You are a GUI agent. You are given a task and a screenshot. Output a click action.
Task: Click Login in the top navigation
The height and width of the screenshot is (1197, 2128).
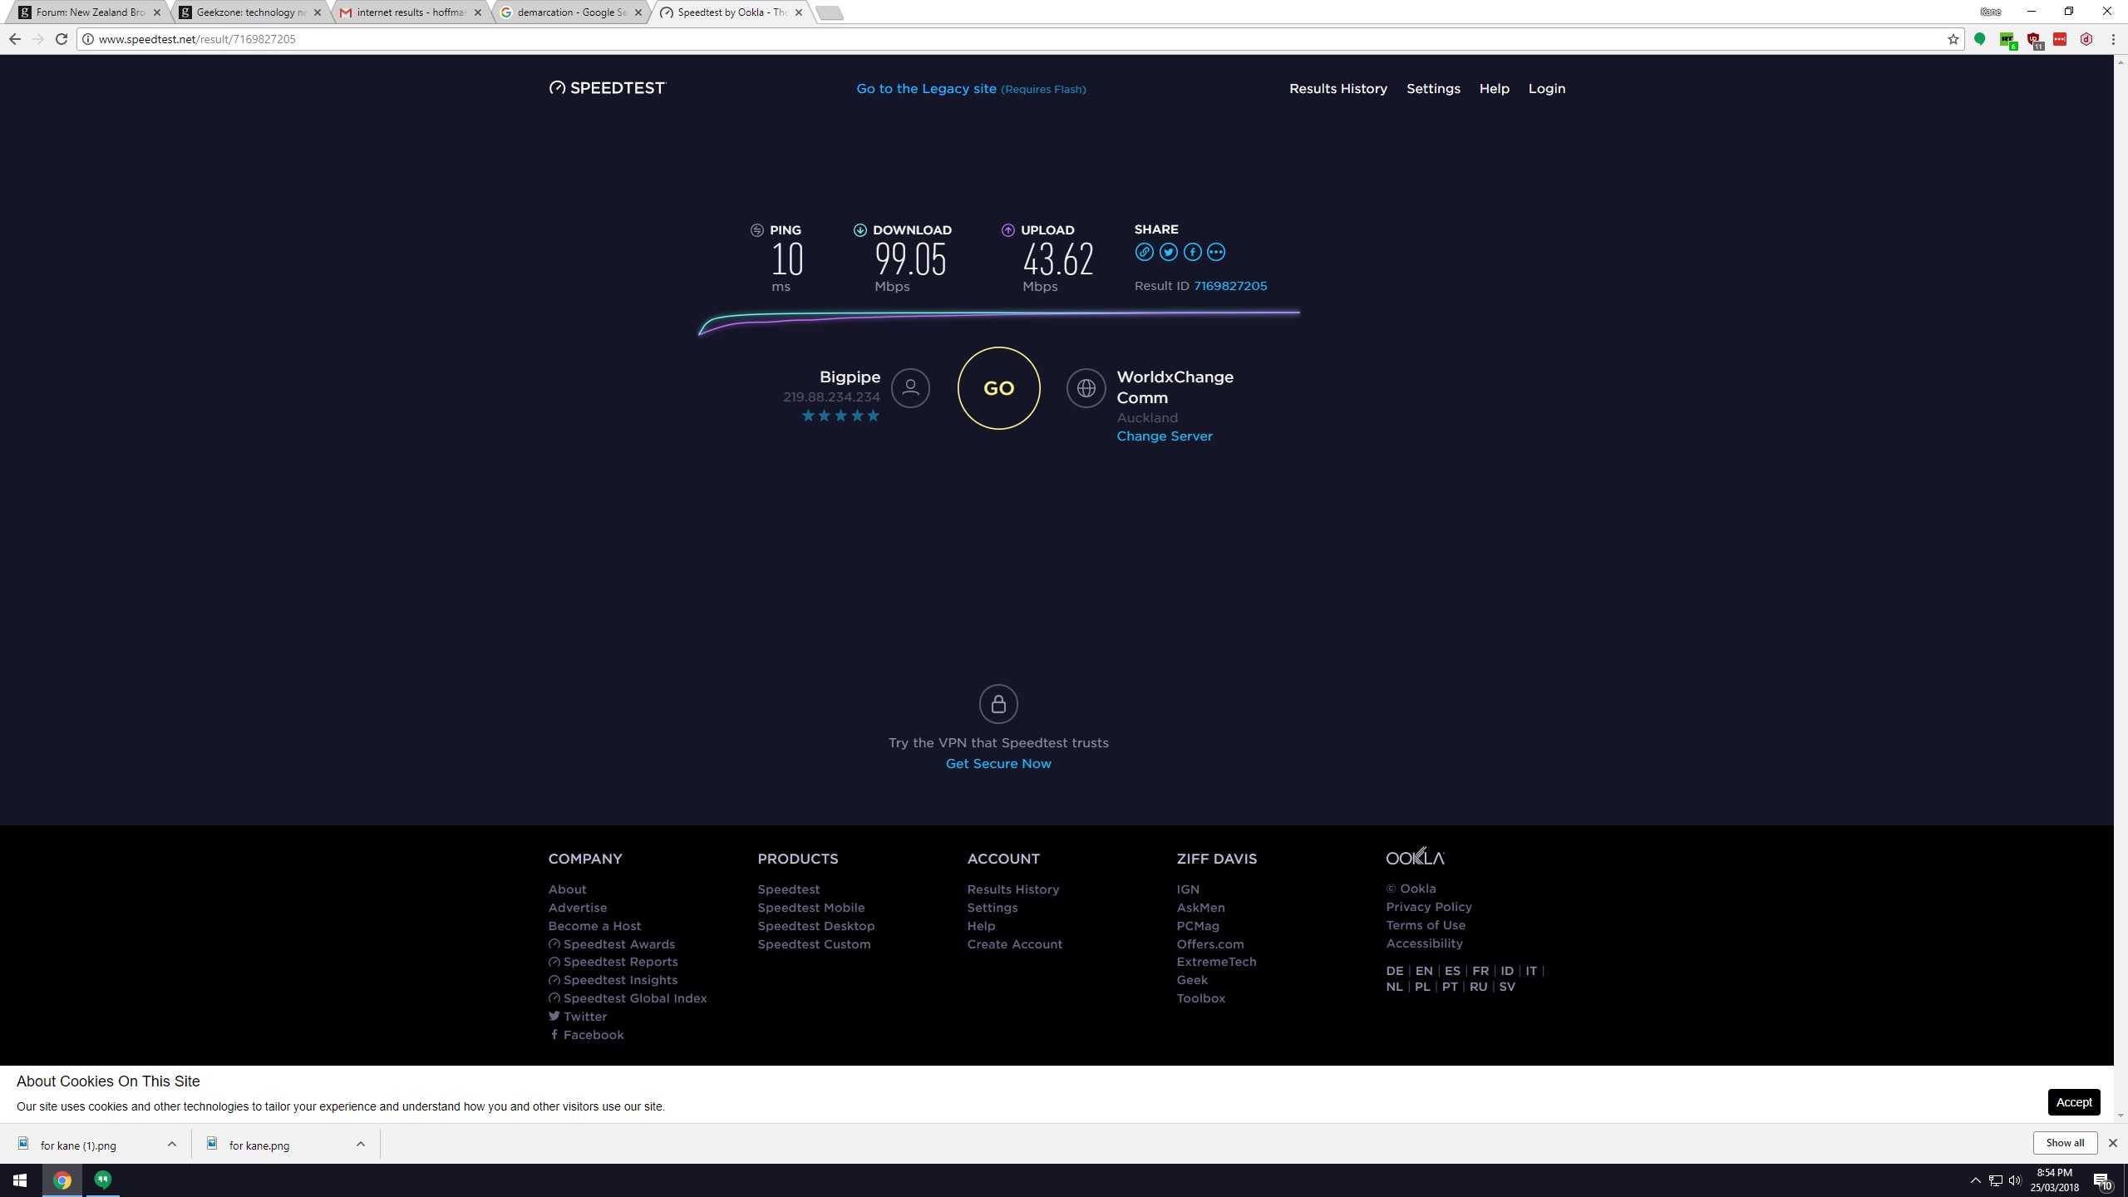point(1546,88)
